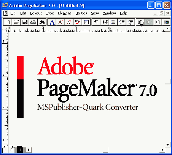Viewport: 172px width, 155px height.
Task: Toggle paragraph marks with the pilcrow icon
Action: coord(96,22)
